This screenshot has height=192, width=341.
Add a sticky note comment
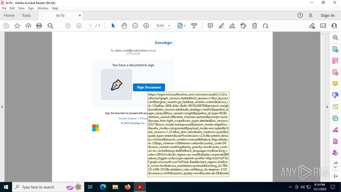coord(210,26)
